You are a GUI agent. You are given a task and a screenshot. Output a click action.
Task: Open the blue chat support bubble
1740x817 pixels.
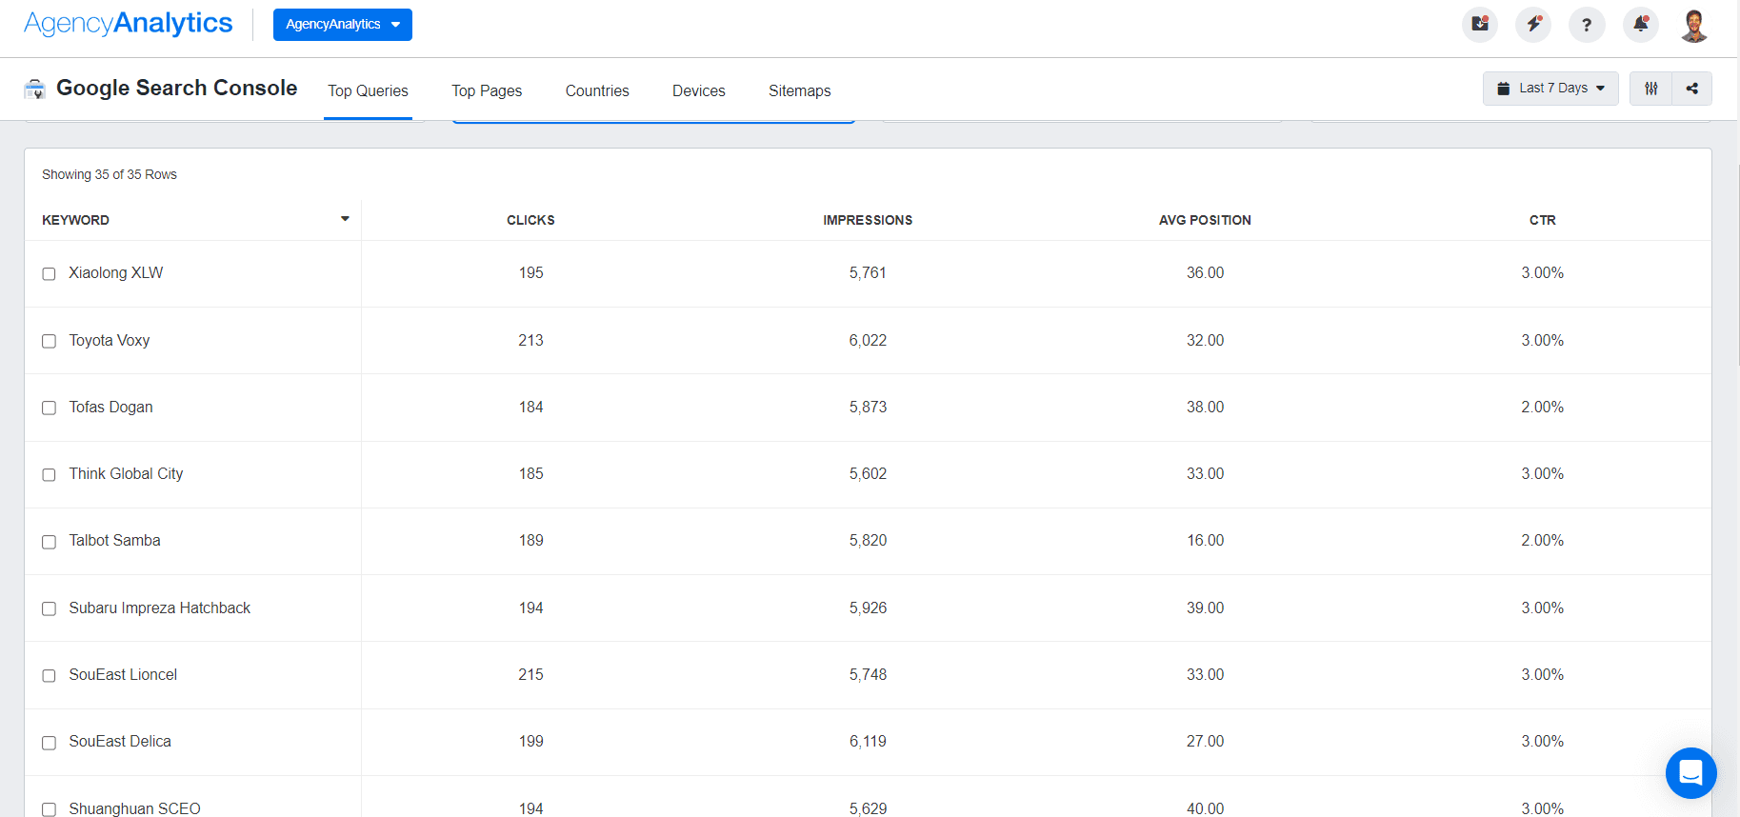[1690, 772]
